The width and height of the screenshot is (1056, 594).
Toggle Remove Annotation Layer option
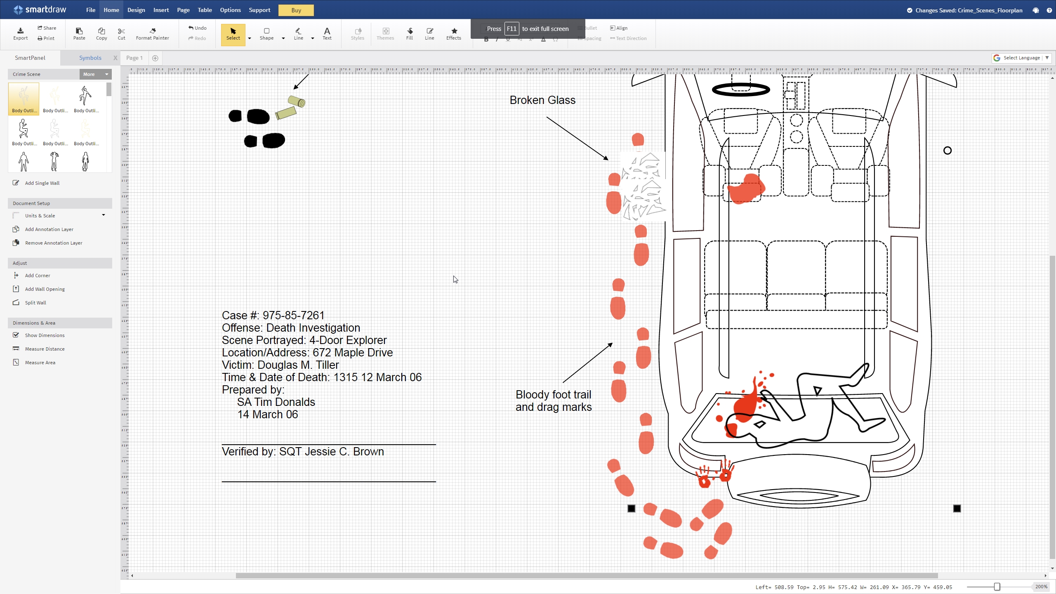coord(54,243)
